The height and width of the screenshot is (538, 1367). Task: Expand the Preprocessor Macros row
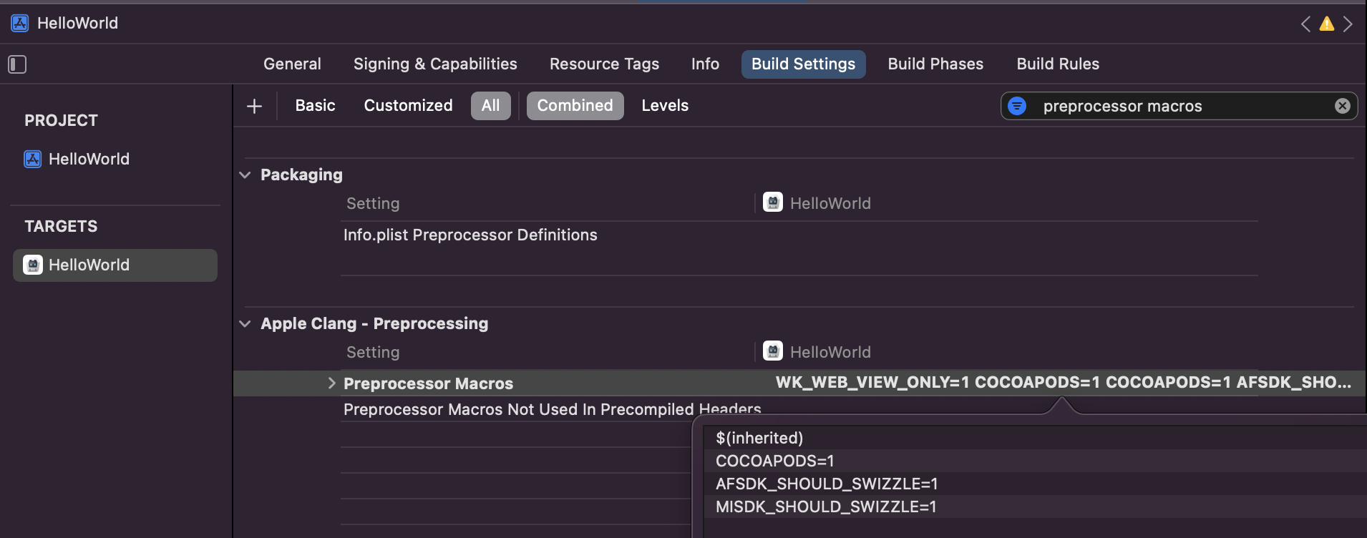pos(331,383)
